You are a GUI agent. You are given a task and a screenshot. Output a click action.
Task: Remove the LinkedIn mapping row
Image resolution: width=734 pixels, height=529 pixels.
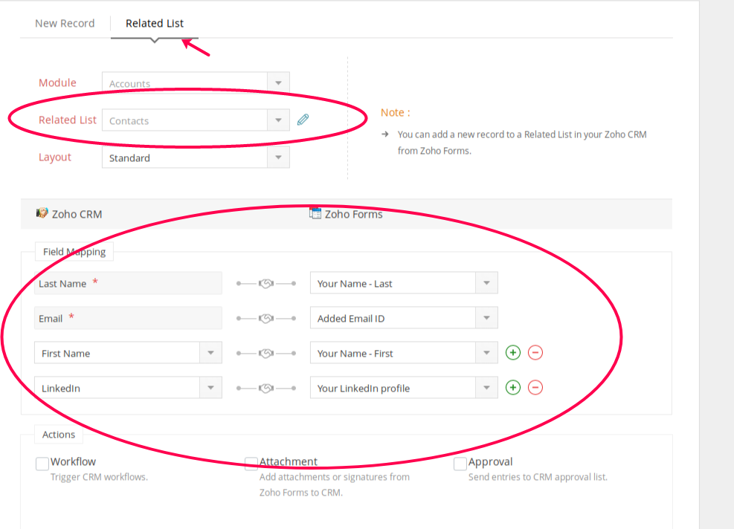click(x=535, y=387)
